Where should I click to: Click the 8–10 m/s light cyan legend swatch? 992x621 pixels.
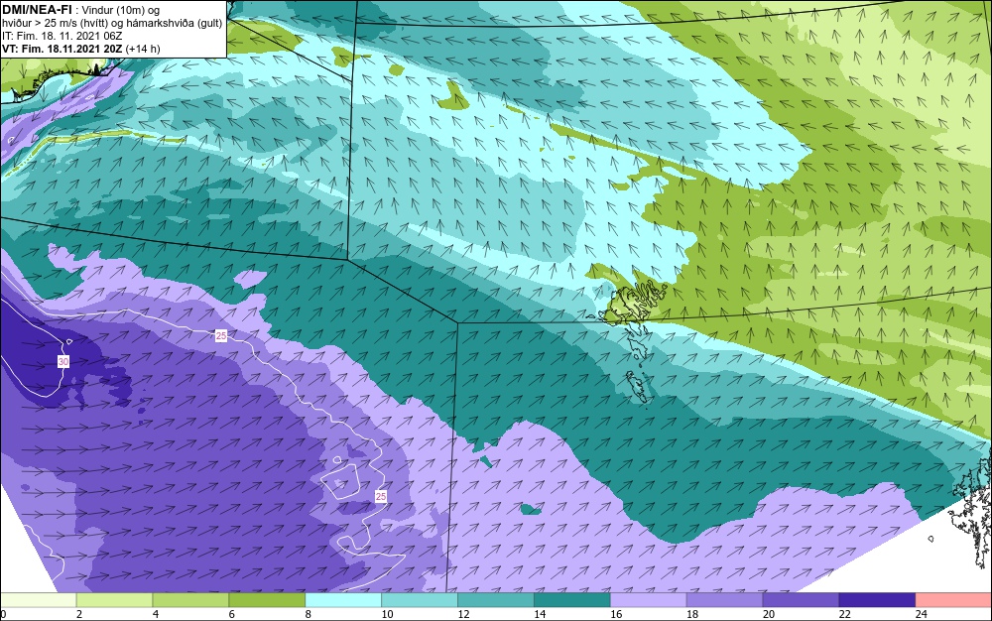tap(343, 600)
